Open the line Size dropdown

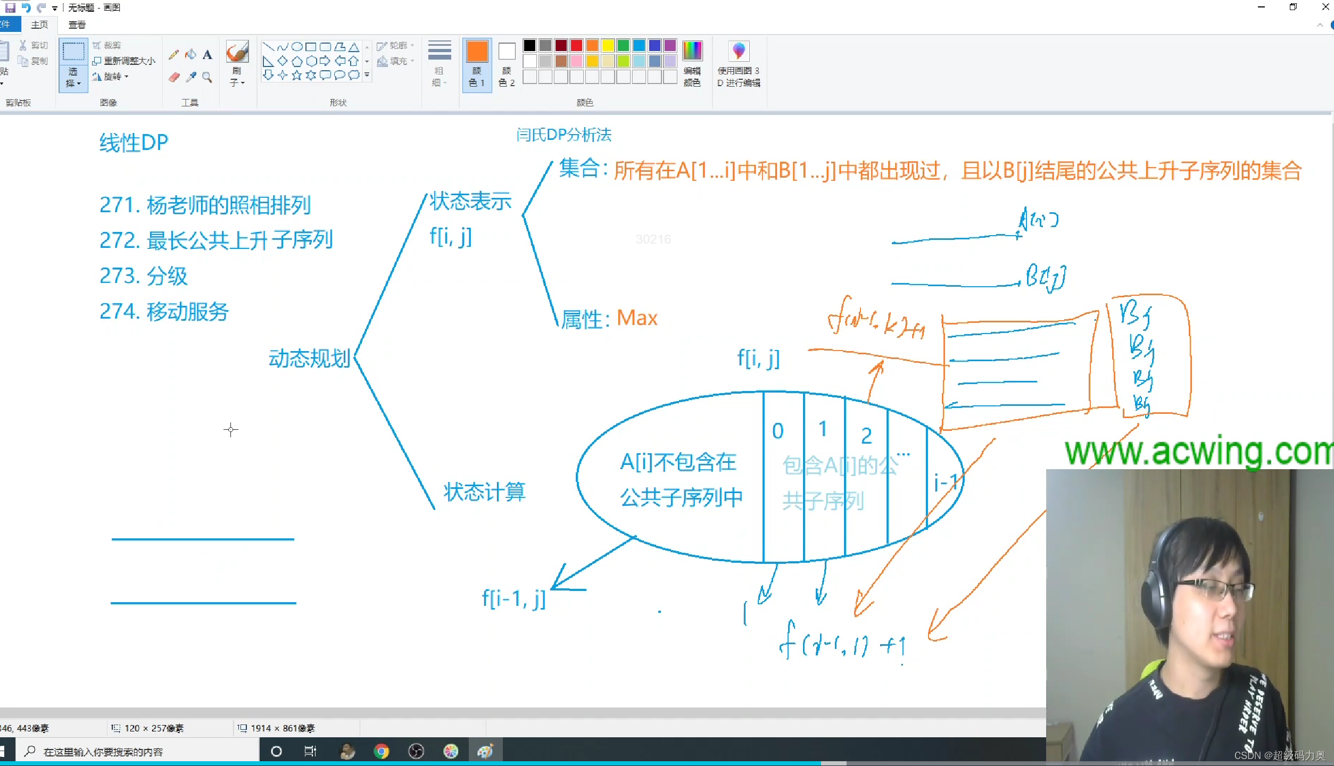click(x=440, y=63)
